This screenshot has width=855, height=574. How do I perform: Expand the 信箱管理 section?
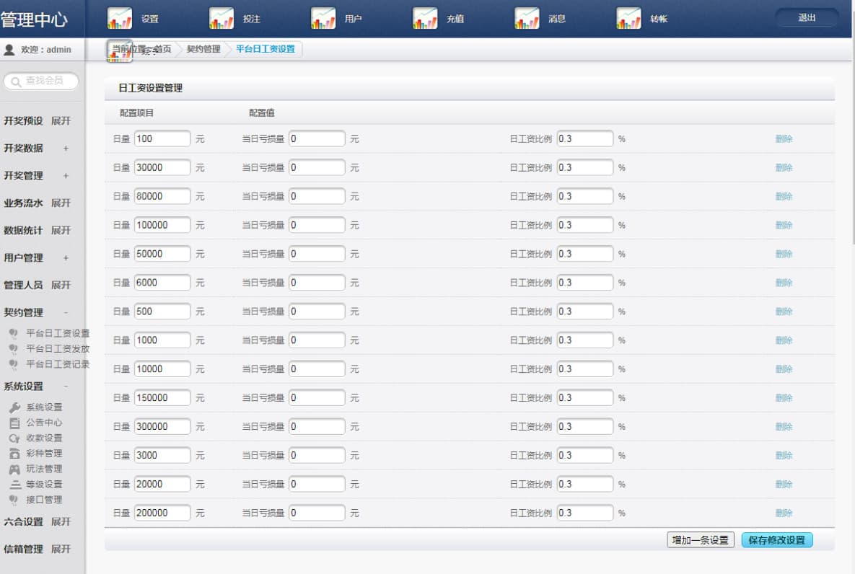coord(61,549)
